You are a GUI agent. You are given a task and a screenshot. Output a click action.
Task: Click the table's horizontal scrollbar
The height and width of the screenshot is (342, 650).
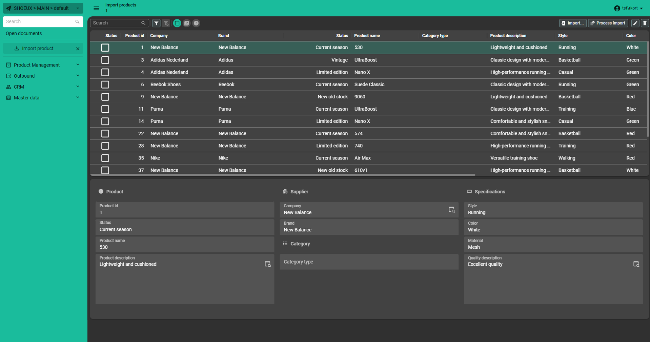pyautogui.click(x=283, y=175)
